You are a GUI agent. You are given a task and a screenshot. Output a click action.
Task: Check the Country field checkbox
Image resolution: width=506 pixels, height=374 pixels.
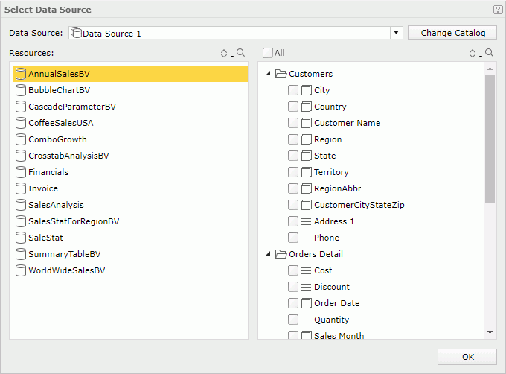(293, 107)
